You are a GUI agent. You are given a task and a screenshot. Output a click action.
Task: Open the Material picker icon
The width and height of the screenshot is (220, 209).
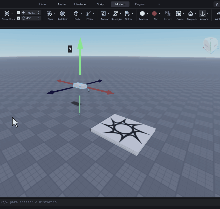coord(142,13)
